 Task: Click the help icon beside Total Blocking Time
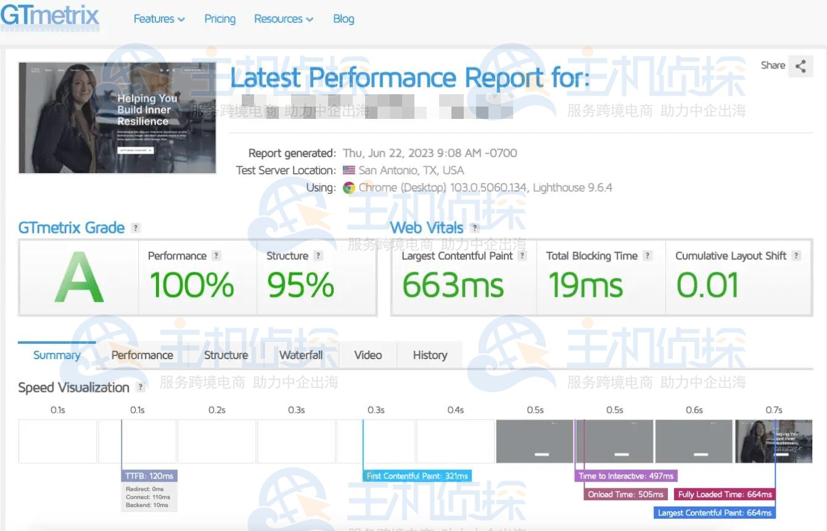pyautogui.click(x=647, y=256)
